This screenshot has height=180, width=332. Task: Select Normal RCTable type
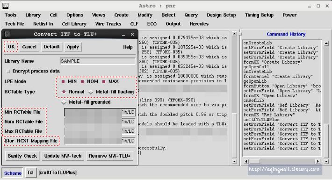(x=64, y=92)
